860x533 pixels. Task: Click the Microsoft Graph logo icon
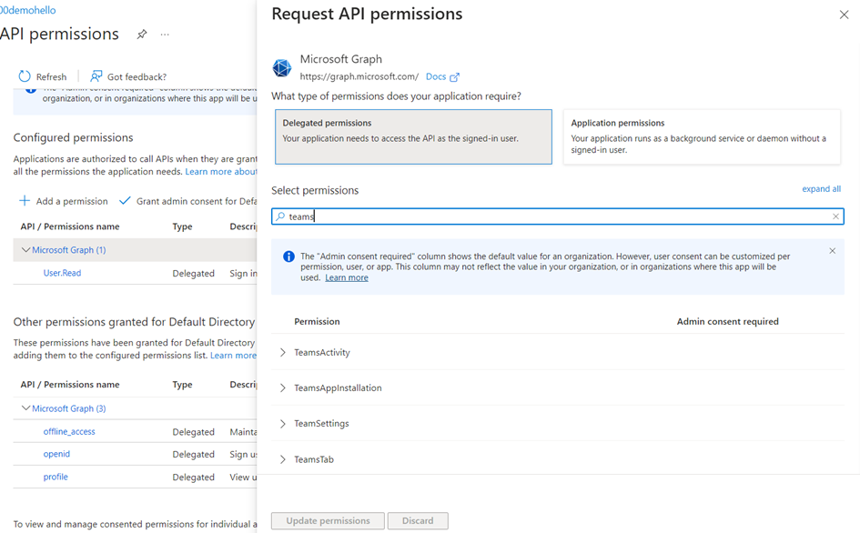(282, 68)
